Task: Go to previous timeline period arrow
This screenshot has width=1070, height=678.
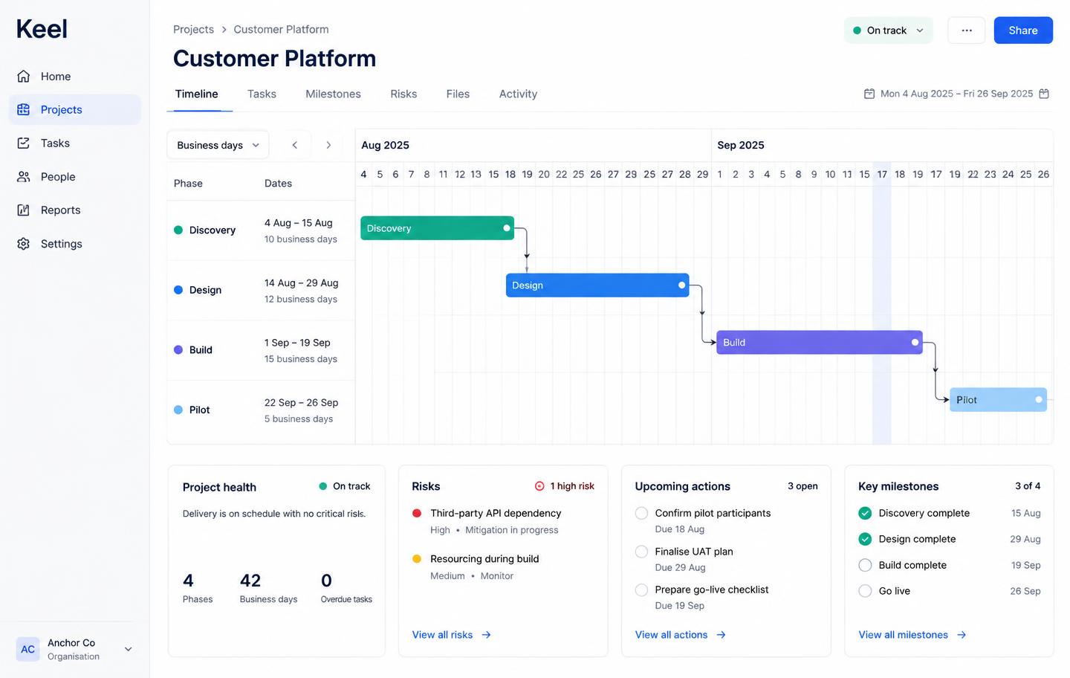Action: coord(295,145)
